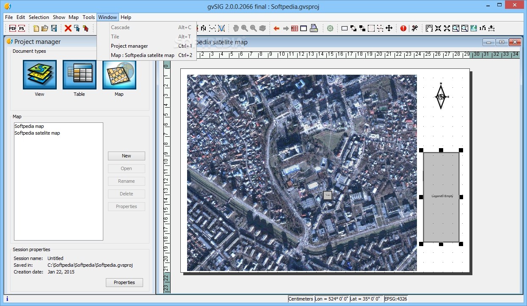
Task: Click the printer icon in toolbar
Action: (314, 28)
